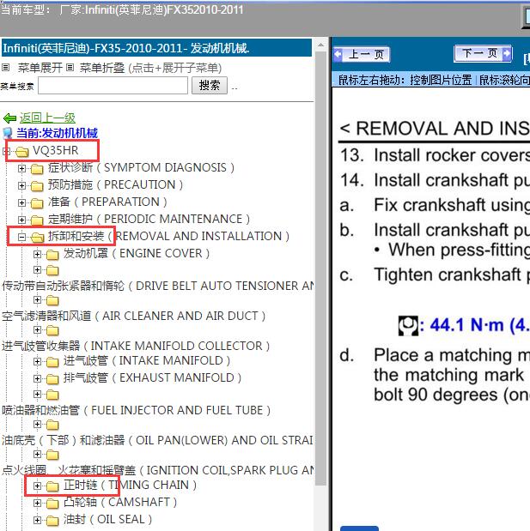Open 喷油器和燃油管 (FUEL INJECTOR AND FUEL TUBE)

[136, 410]
